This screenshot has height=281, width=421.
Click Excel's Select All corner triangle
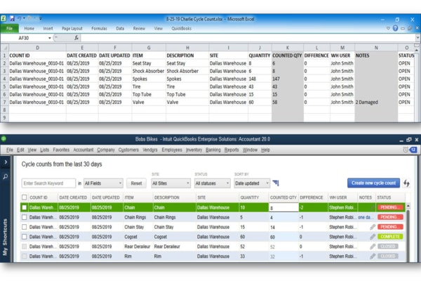(x=5, y=48)
